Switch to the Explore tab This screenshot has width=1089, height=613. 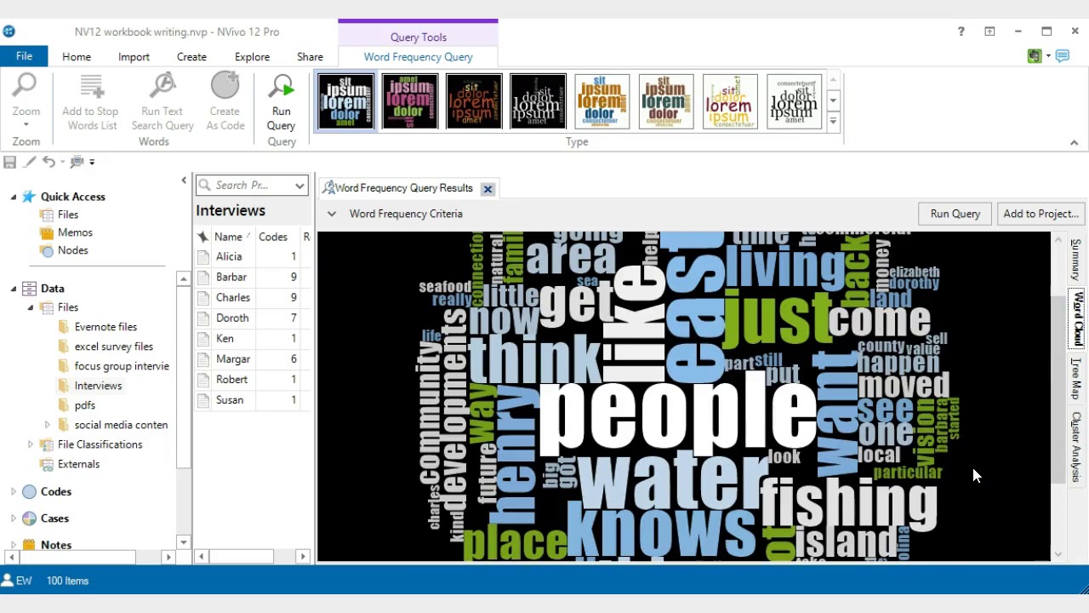252,57
